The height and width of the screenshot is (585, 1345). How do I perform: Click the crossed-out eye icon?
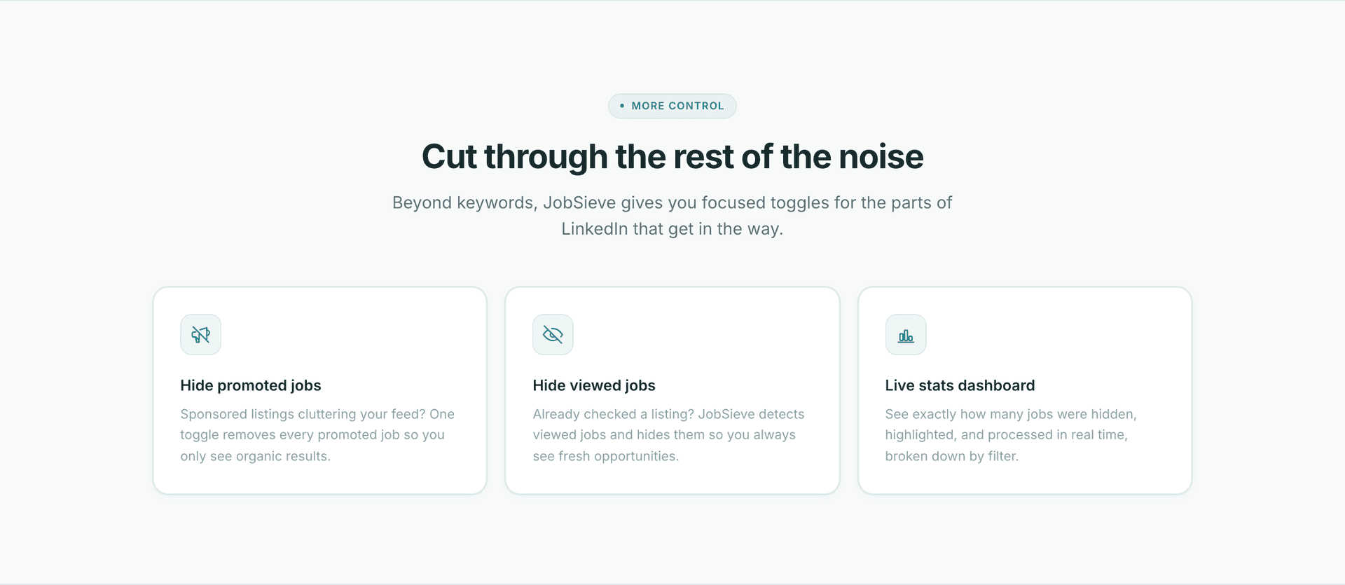pyautogui.click(x=553, y=335)
